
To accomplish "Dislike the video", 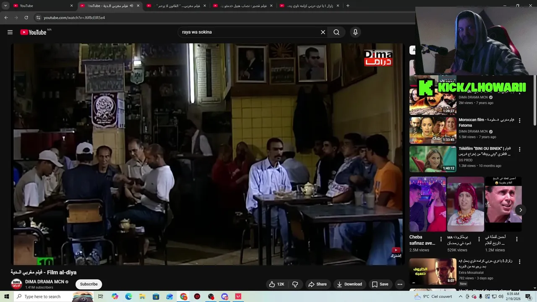I will click(x=295, y=284).
